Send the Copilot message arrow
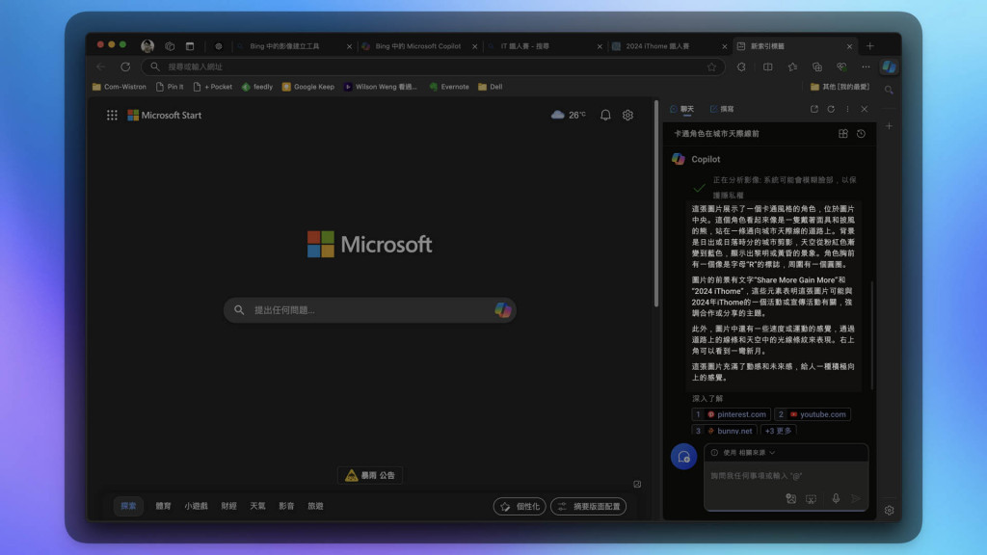Viewport: 987px width, 555px height. coord(856,498)
